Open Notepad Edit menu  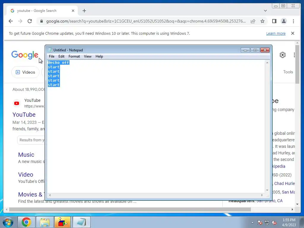click(x=61, y=56)
